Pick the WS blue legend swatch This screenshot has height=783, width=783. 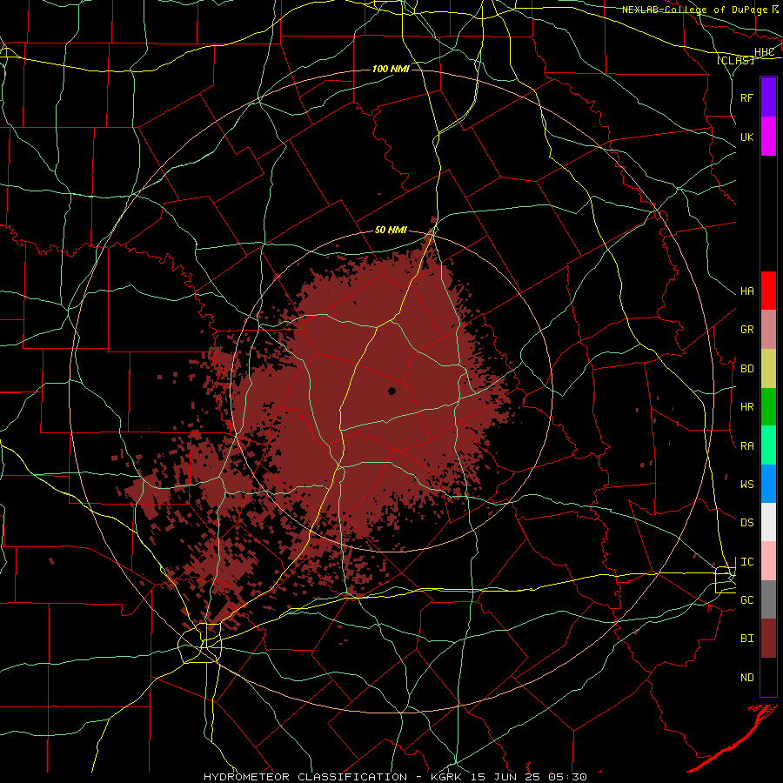click(768, 484)
